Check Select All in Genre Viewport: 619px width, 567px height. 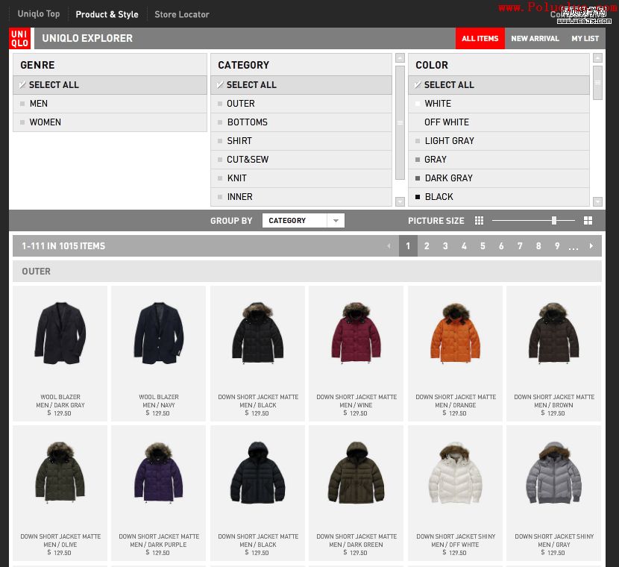tap(110, 85)
